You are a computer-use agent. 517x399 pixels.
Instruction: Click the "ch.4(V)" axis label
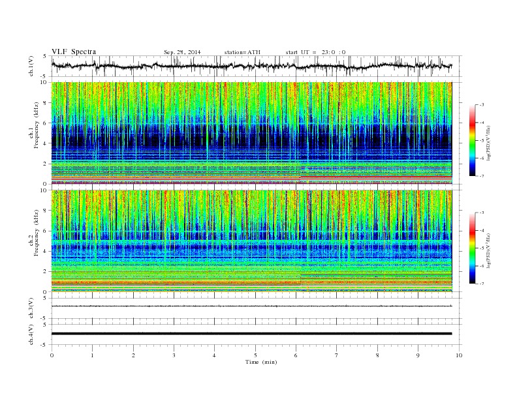31,334
